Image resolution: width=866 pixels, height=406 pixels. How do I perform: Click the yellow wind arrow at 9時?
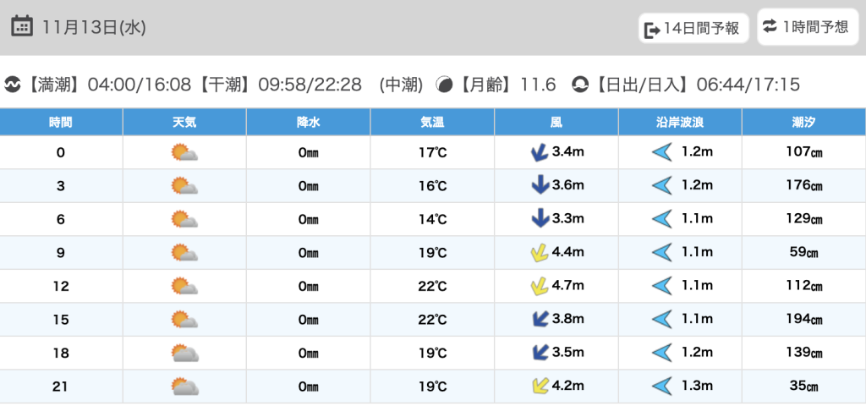pos(536,253)
